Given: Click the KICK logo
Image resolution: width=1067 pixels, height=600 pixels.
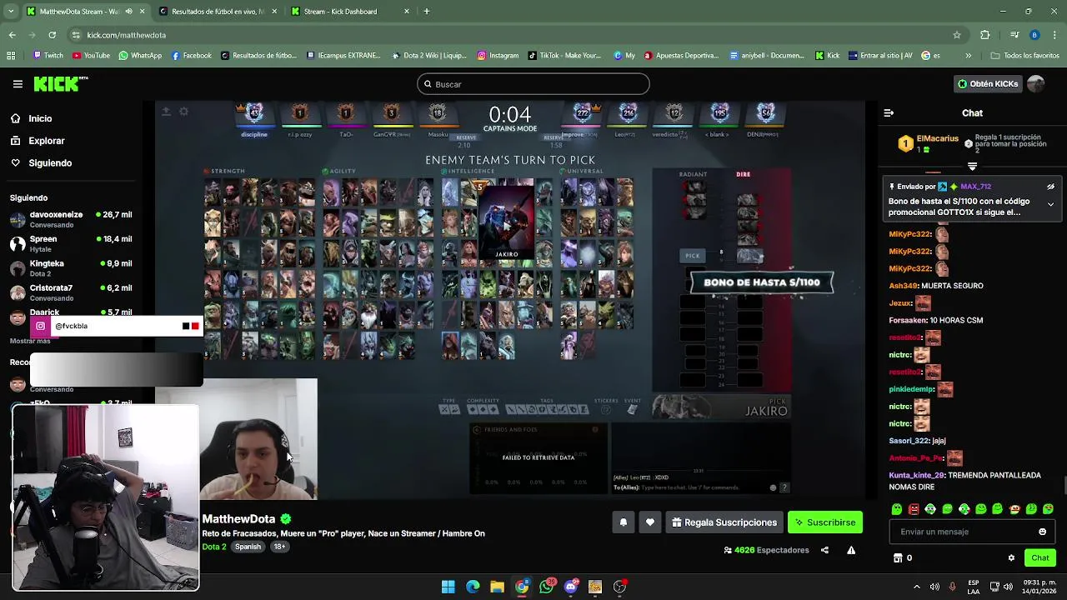Looking at the screenshot, I should (61, 83).
